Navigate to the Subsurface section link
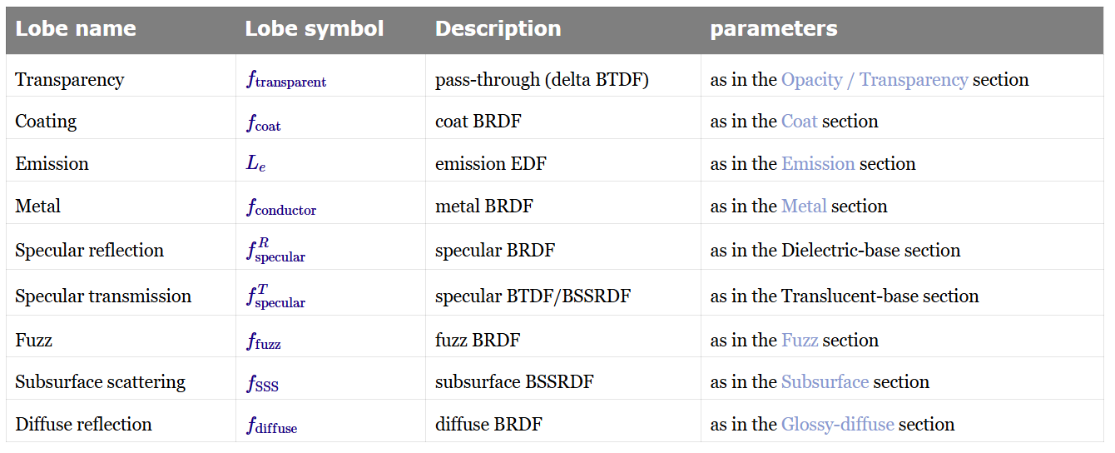1115x453 pixels. click(825, 382)
